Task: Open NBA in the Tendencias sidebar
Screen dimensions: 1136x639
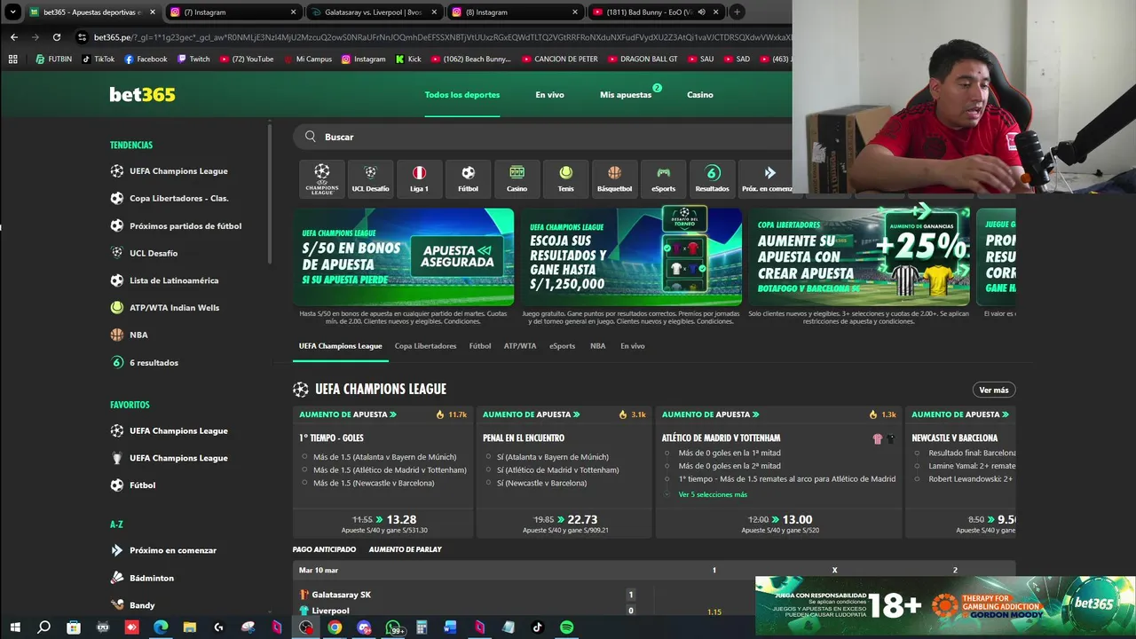Action: [130, 335]
